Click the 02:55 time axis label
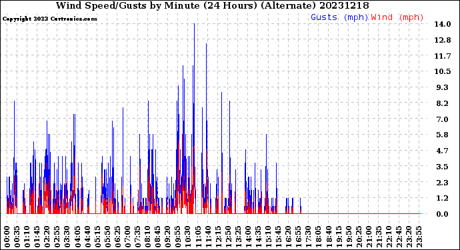Image resolution: width=460 pixels, height=250 pixels. pyautogui.click(x=57, y=237)
